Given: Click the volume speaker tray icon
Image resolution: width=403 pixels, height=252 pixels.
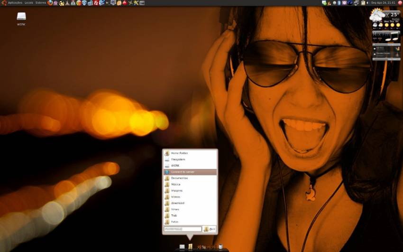Looking at the screenshot, I should point(367,3).
